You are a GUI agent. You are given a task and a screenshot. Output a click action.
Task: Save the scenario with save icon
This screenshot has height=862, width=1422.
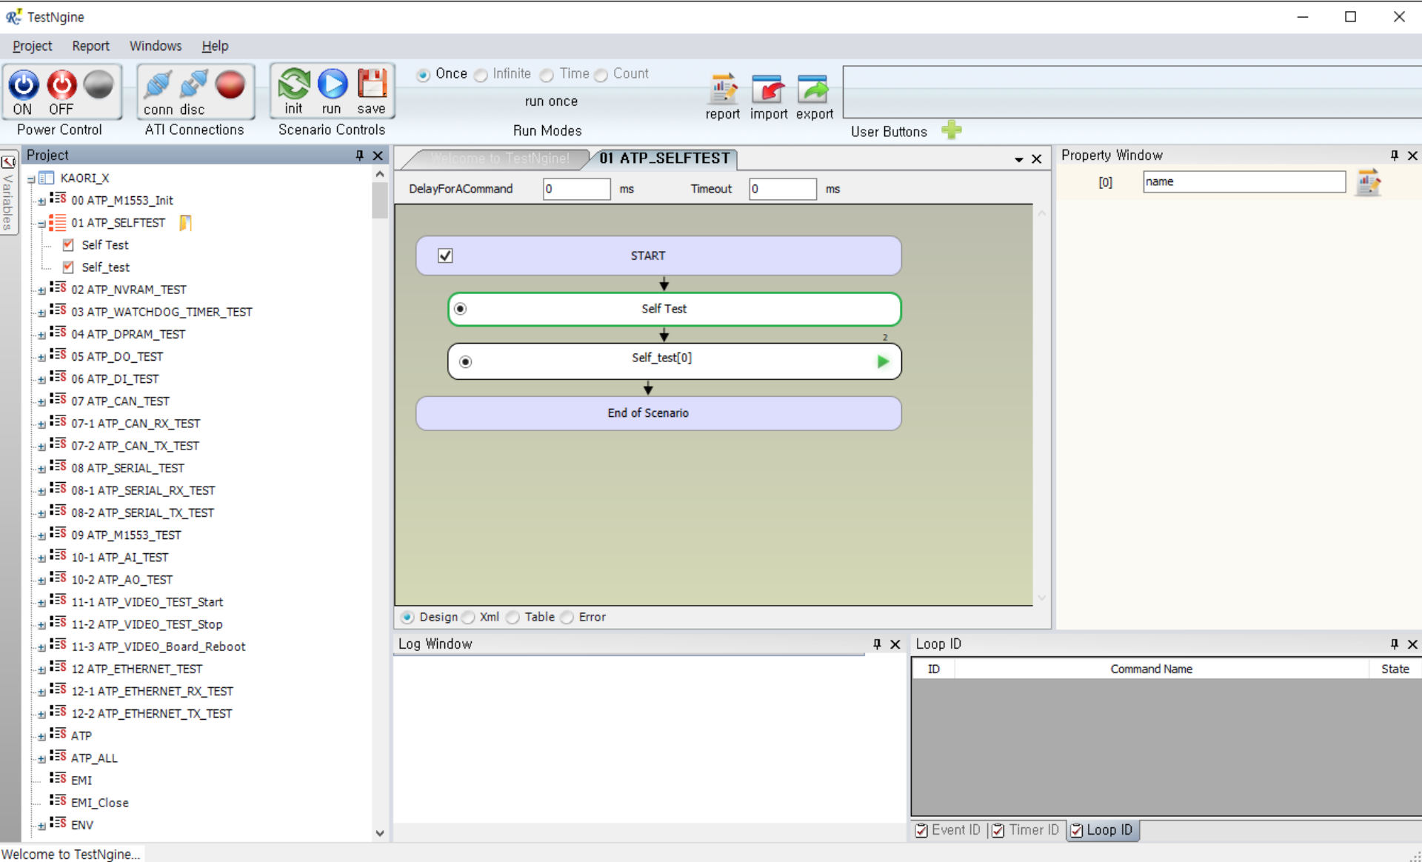pos(372,84)
